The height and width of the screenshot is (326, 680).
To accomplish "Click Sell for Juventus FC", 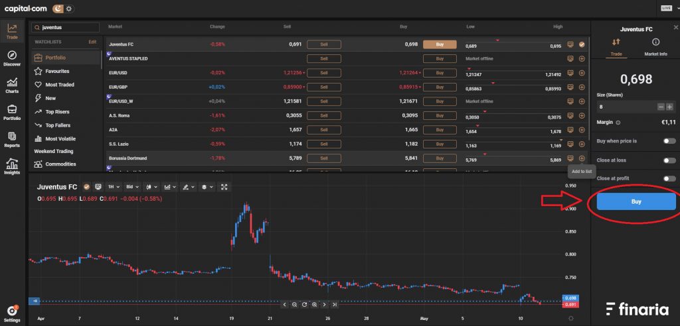I will click(324, 44).
